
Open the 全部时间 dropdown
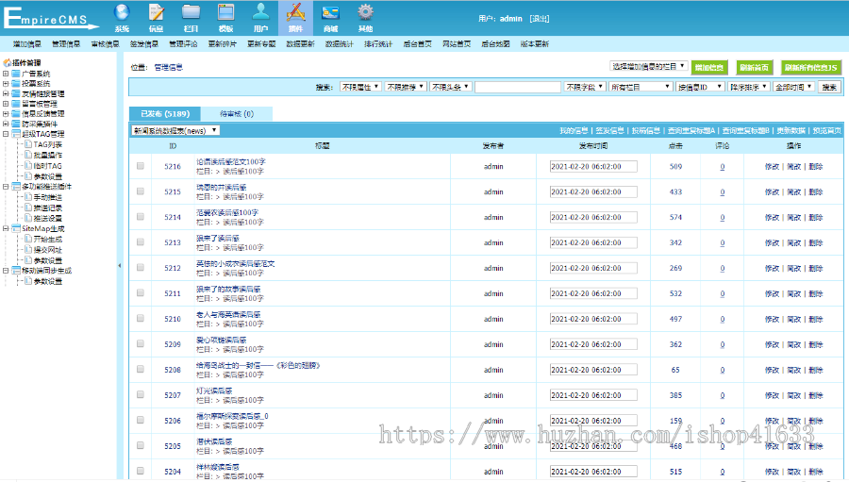[x=793, y=87]
